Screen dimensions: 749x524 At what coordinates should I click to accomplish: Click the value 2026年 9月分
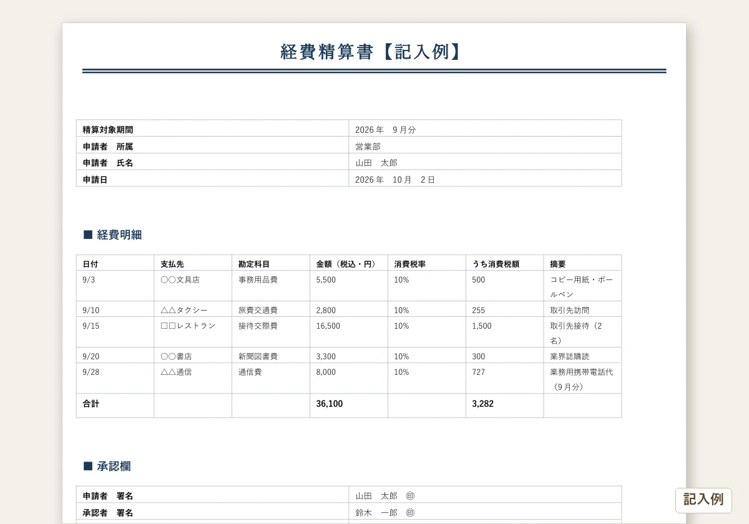pyautogui.click(x=385, y=130)
